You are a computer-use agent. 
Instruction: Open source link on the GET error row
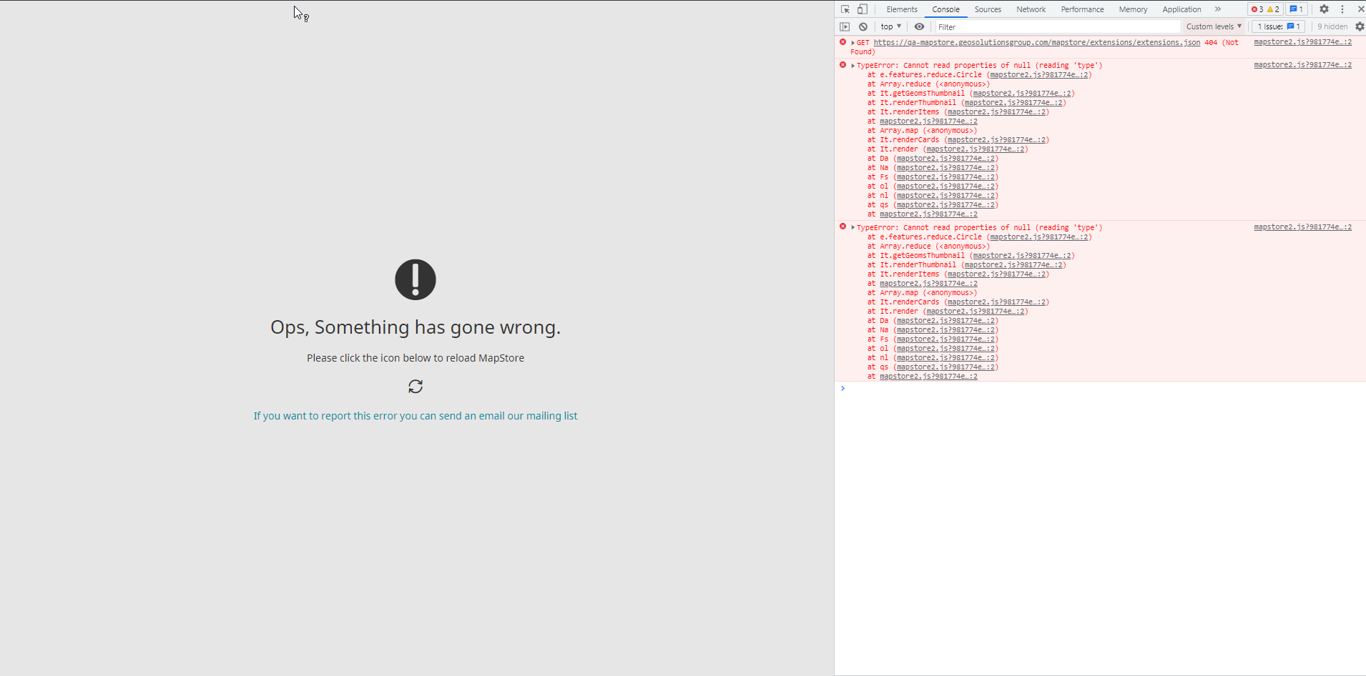pos(1302,42)
